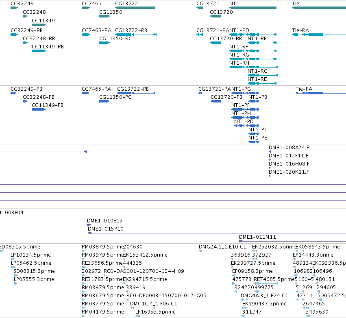
Task: Click EST RM03879.5prime
Action: pyautogui.click(x=102, y=247)
